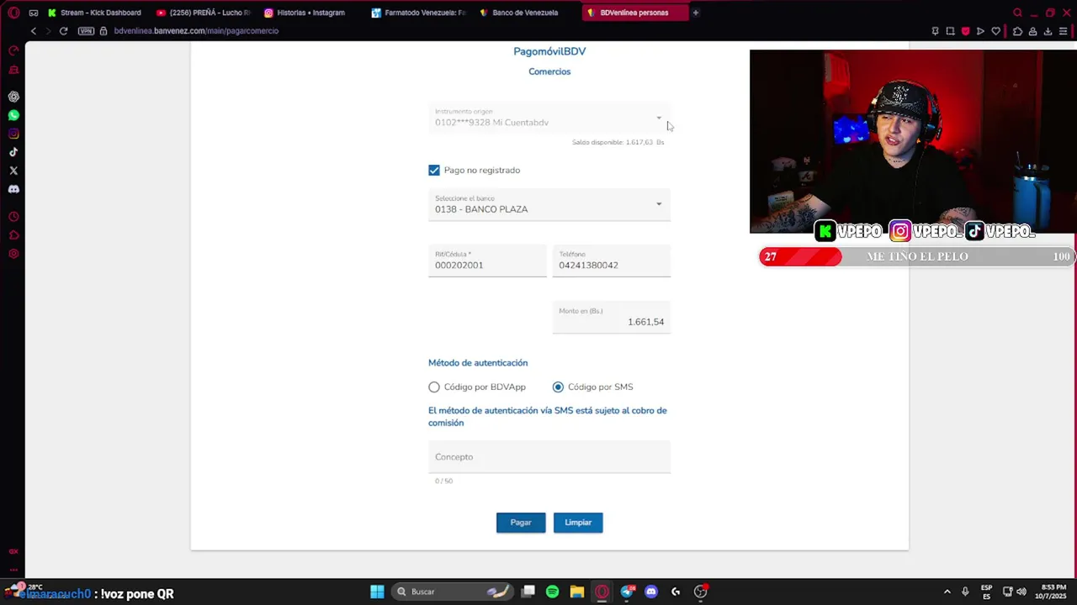Click the address bar URL

(196, 31)
